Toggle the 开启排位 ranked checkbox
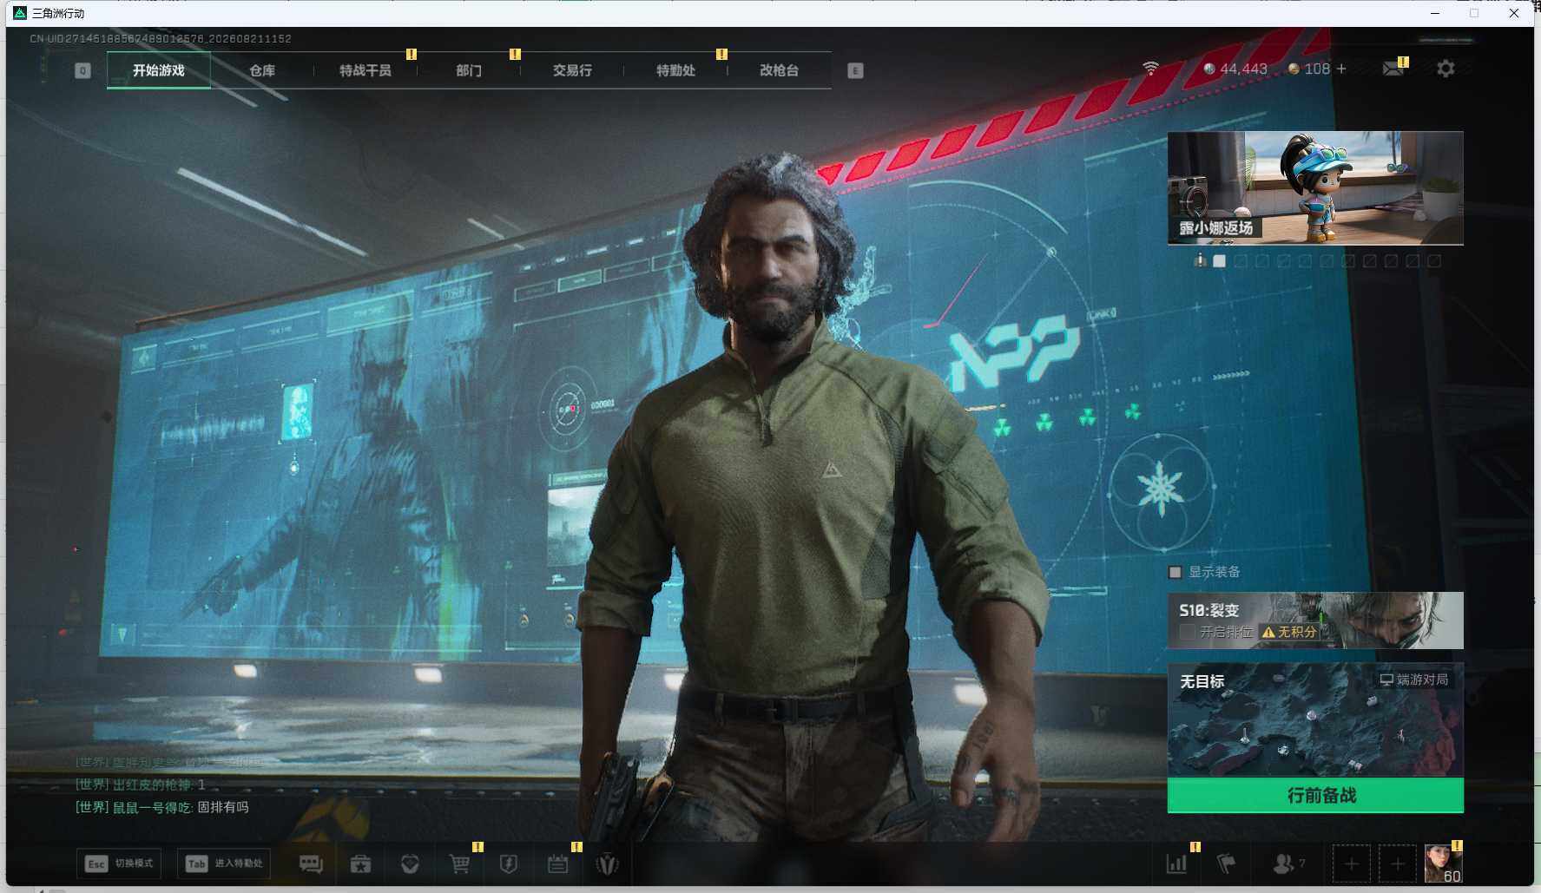This screenshot has width=1541, height=893. click(1187, 632)
